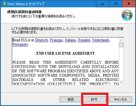Viewport: 136px width, 106px height.
Task: Click the license scrollbar thumb
Action: [121, 45]
